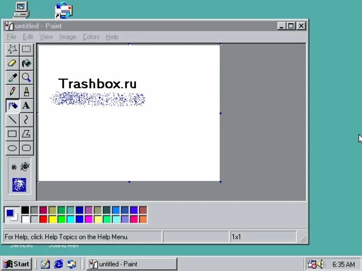Image resolution: width=362 pixels, height=271 pixels.
Task: Click the task scheduler tray icon
Action: click(312, 264)
